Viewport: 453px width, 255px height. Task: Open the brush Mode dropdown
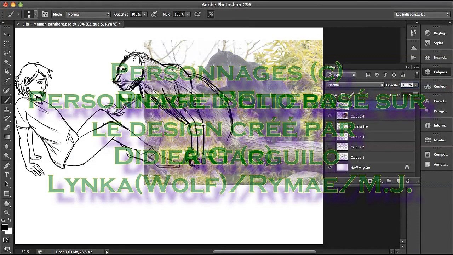[x=88, y=14]
